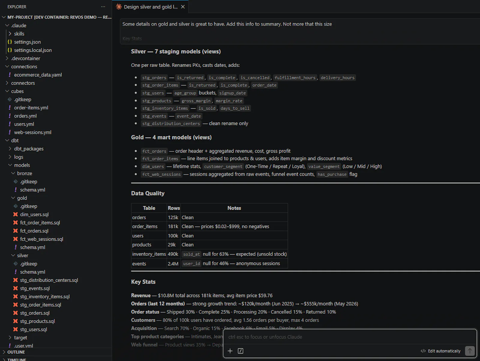Click fct_web_sessions code label in Gold list
The image size is (480, 361).
click(x=161, y=174)
